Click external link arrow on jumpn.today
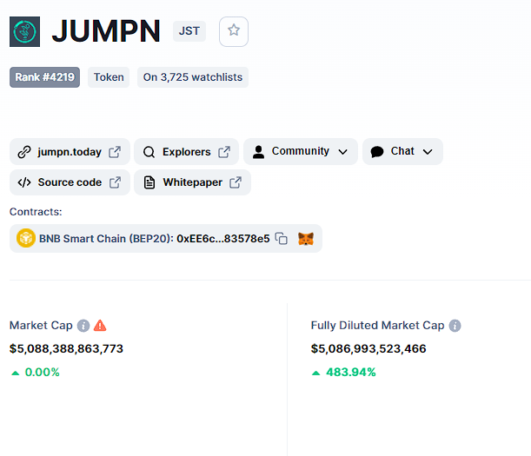531x456 pixels. click(115, 152)
